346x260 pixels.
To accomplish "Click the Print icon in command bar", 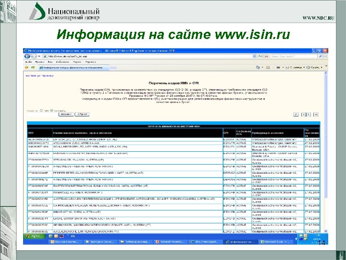I will (278, 67).
